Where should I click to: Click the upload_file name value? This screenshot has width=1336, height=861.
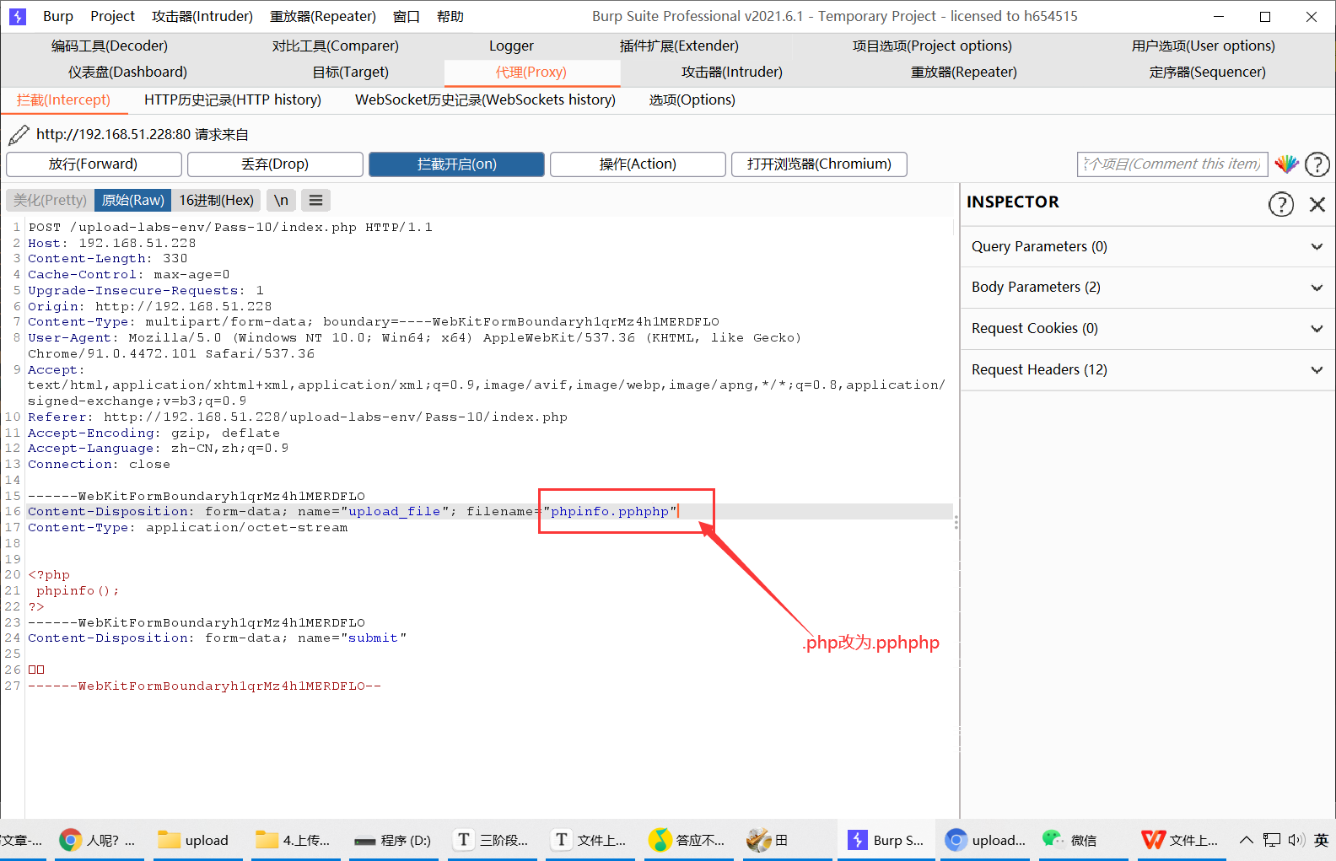[394, 511]
